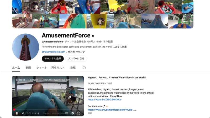Open the ショート tab
This screenshot has width=210, height=118.
42,68
